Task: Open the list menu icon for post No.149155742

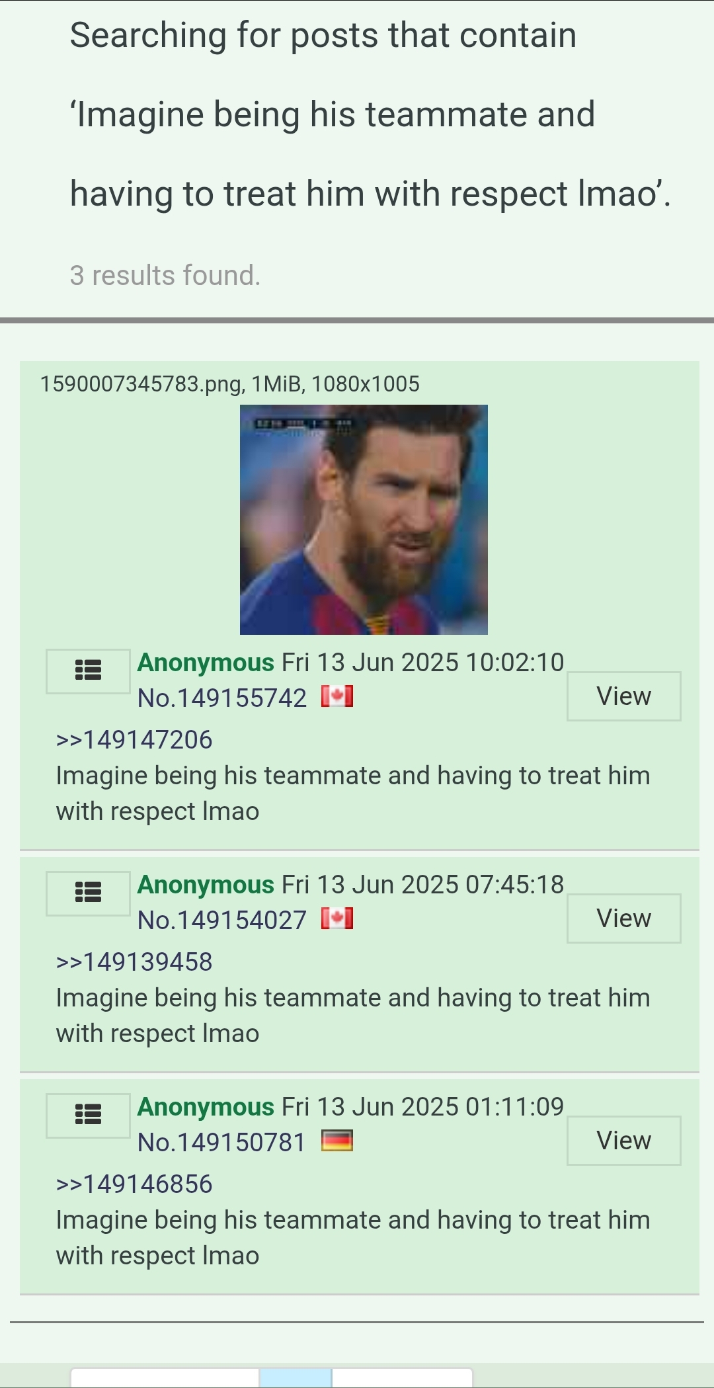Action: 88,671
